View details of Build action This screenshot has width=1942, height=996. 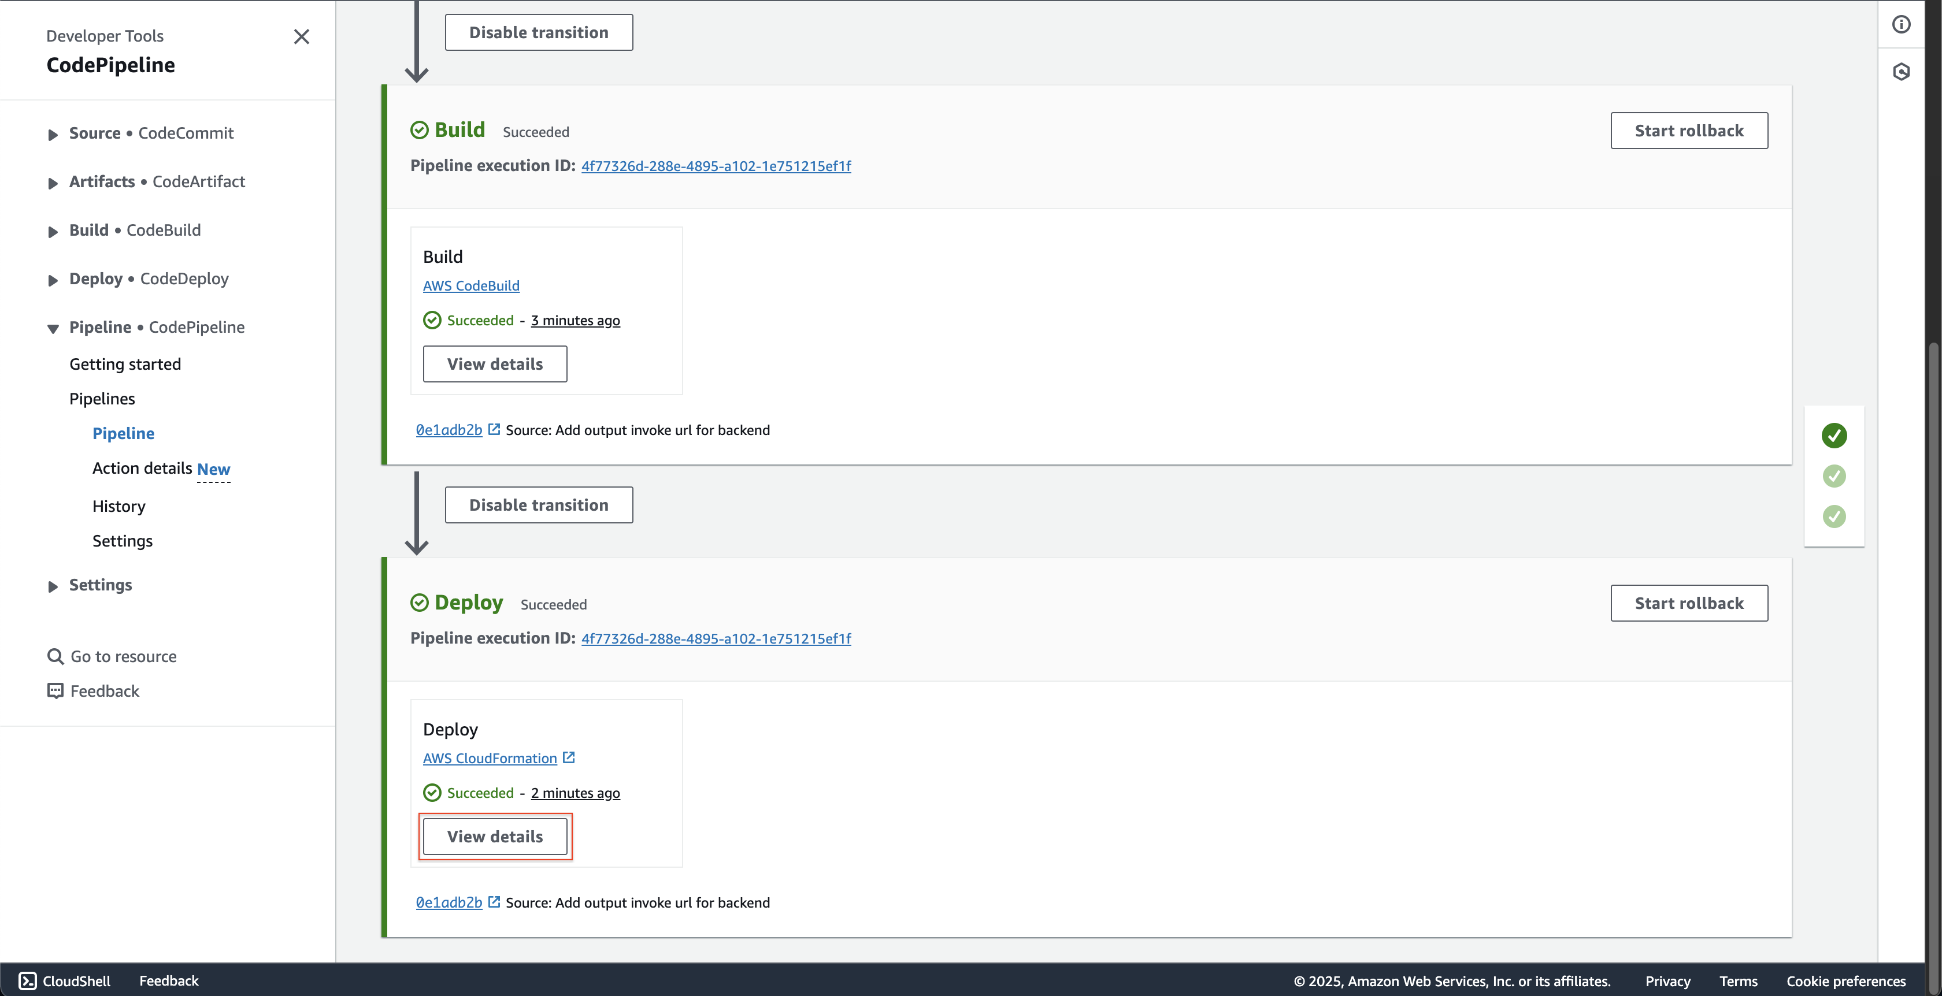click(x=495, y=364)
